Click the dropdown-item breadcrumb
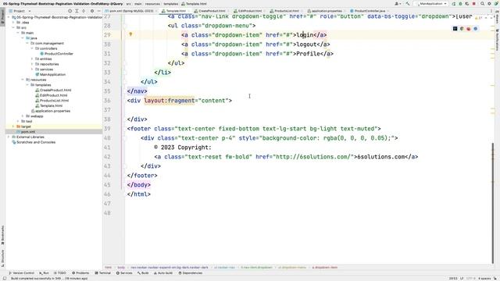The width and height of the screenshot is (500, 281). click(325, 268)
